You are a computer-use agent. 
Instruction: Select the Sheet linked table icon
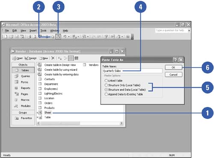pyautogui.click(x=40, y=113)
